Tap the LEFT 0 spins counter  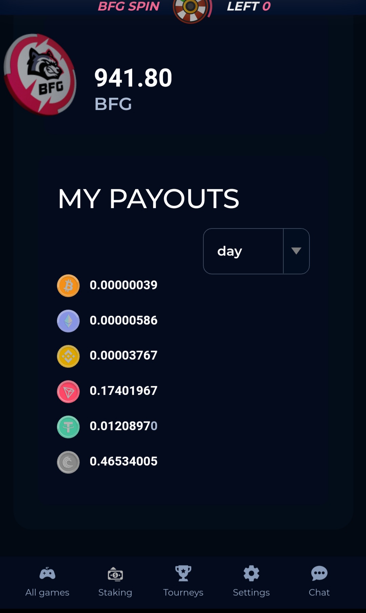tap(249, 6)
